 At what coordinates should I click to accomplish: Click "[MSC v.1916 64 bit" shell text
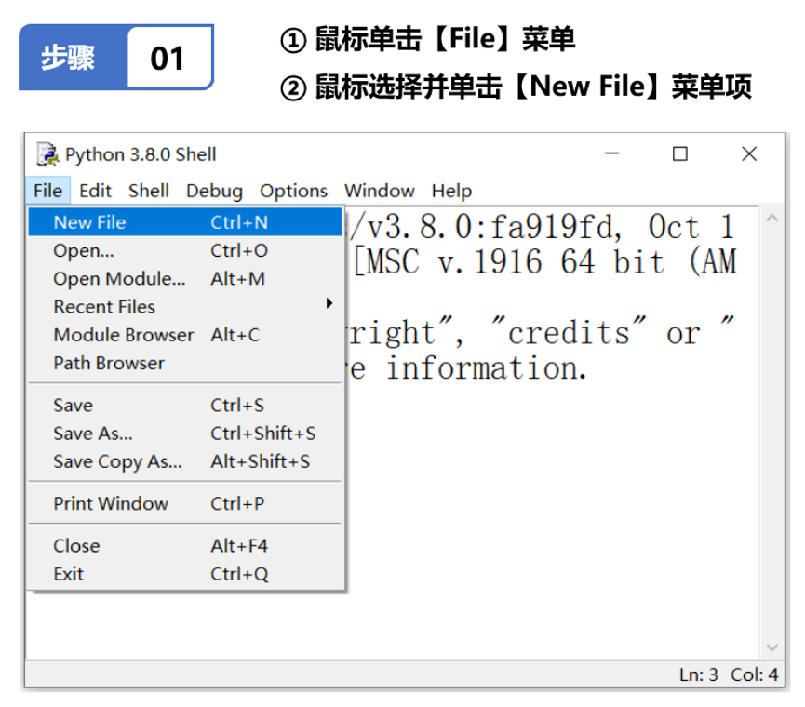pos(509,262)
